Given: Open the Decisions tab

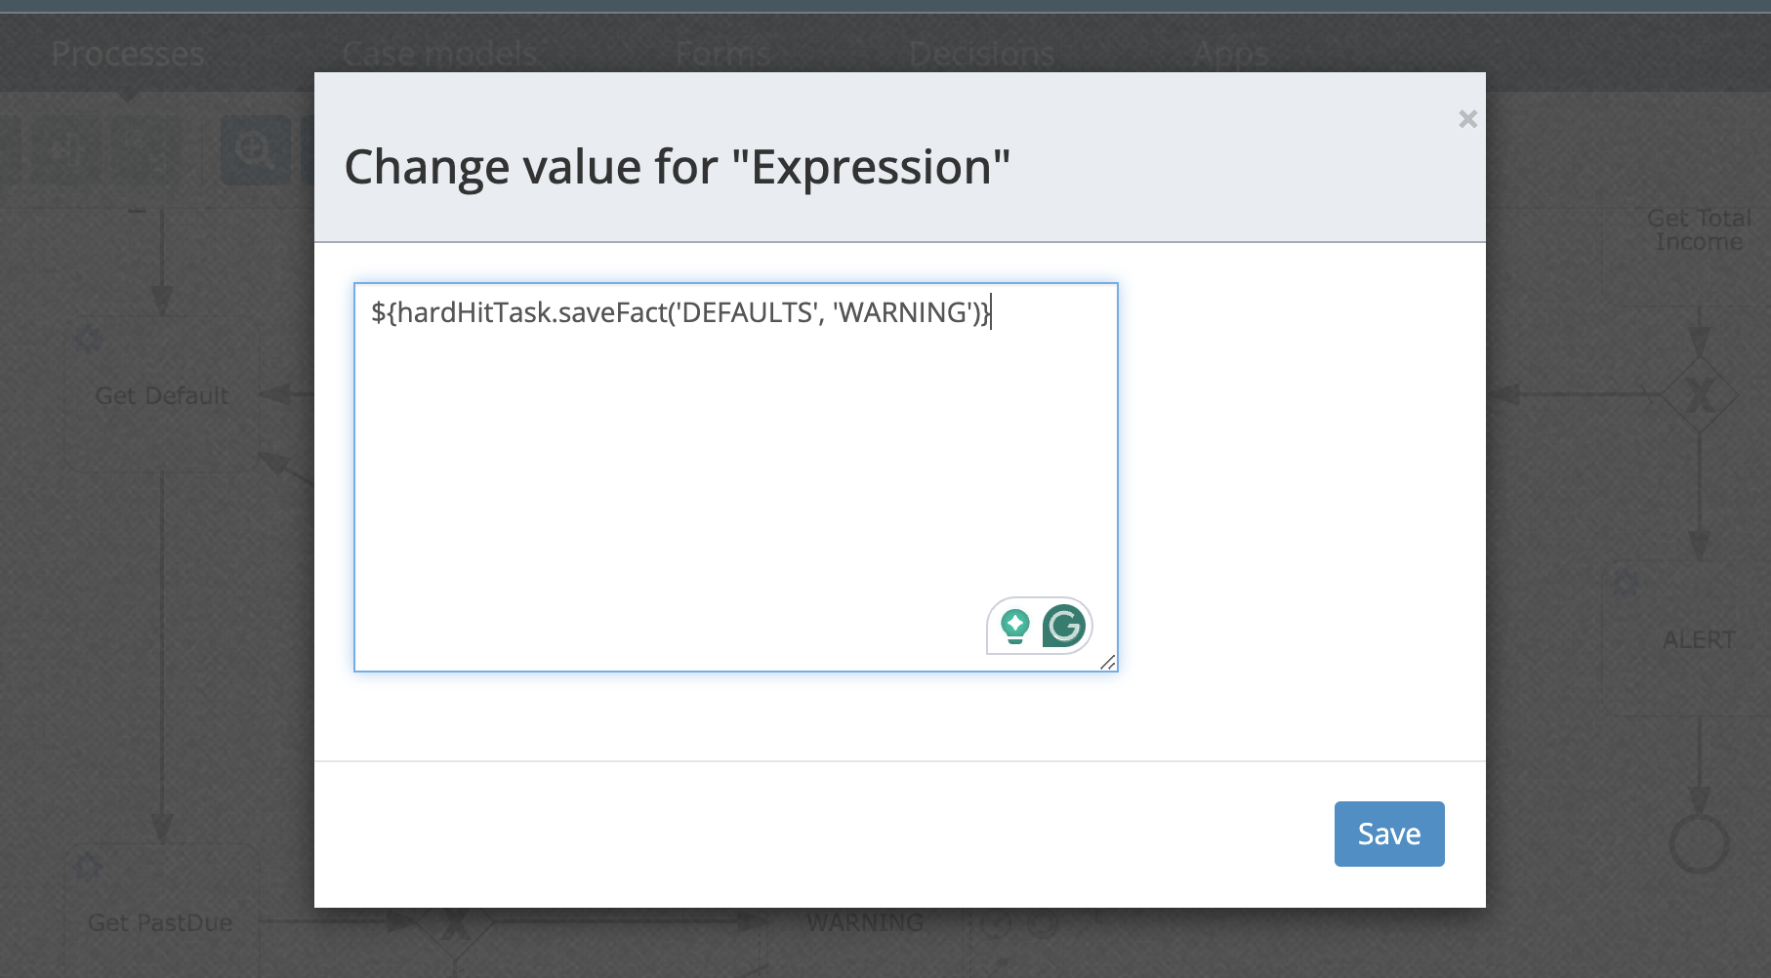Looking at the screenshot, I should point(981,54).
